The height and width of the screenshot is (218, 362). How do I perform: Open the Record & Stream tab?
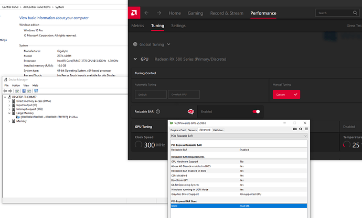tap(227, 13)
